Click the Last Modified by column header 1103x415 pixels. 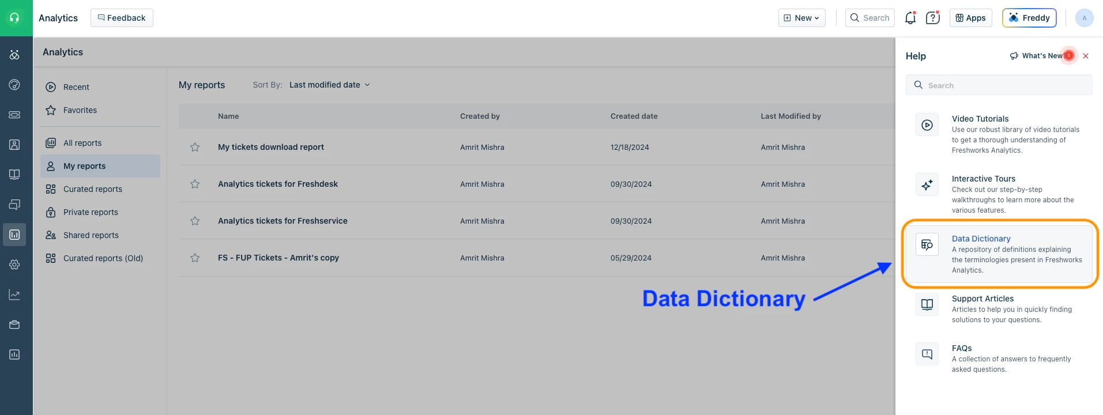790,116
